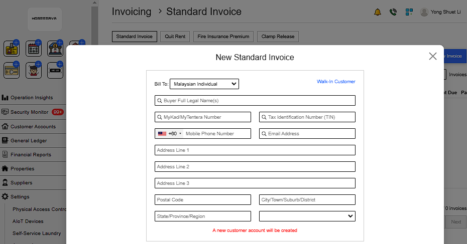This screenshot has height=244, width=467.
Task: Open the phone country code +60 selector
Action: [169, 134]
